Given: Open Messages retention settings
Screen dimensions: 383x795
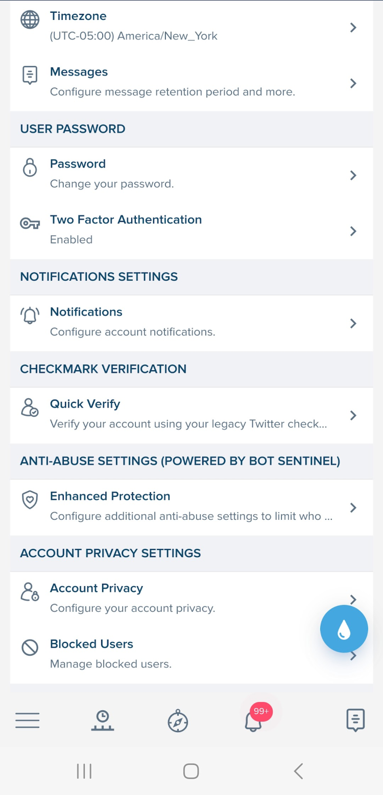Looking at the screenshot, I should click(x=174, y=82).
